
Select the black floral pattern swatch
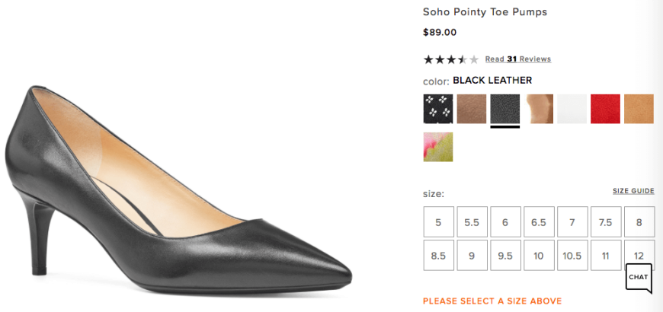point(438,109)
